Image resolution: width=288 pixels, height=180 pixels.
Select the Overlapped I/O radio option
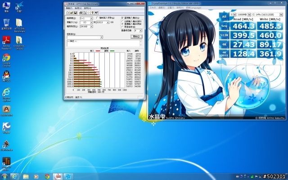click(x=122, y=24)
